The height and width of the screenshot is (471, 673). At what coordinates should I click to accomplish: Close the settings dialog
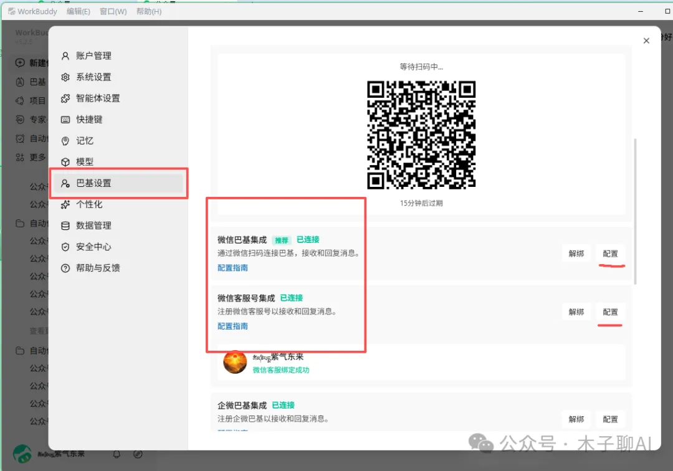tap(646, 40)
